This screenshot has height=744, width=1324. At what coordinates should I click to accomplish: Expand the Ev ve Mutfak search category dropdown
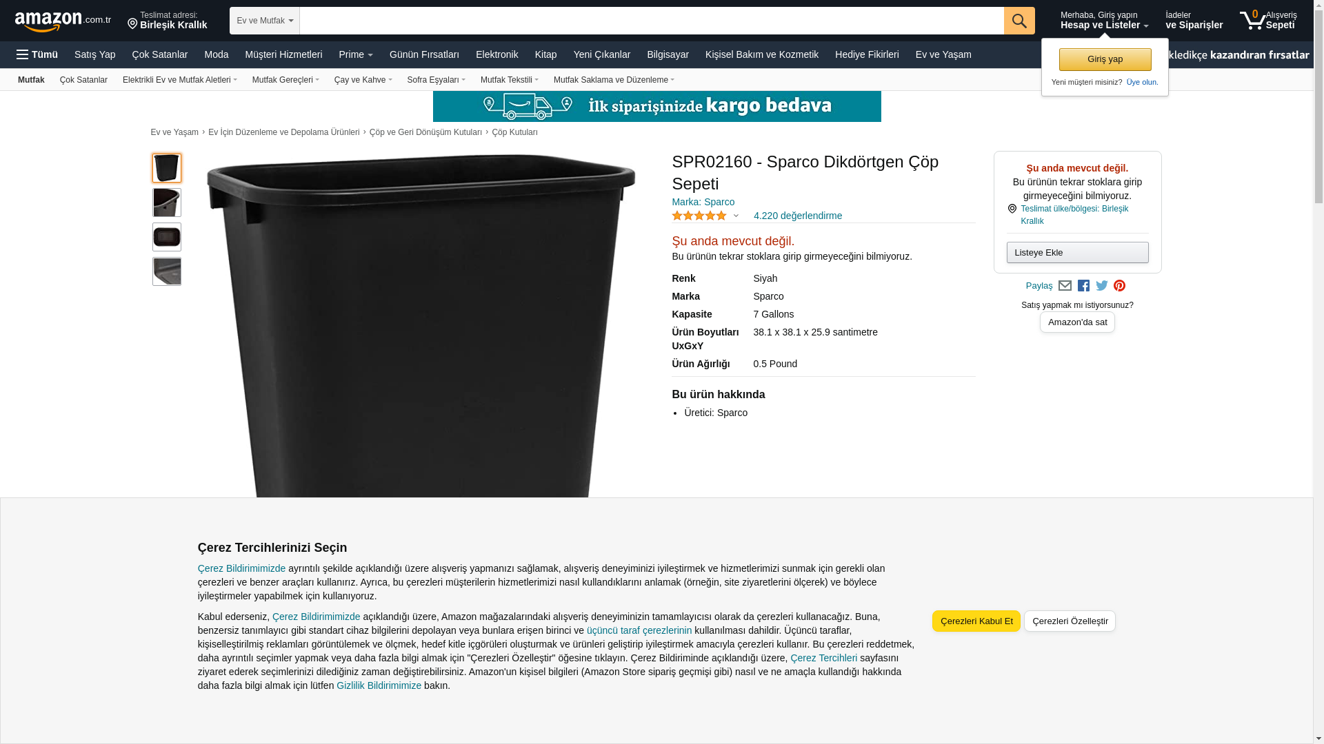point(265,21)
